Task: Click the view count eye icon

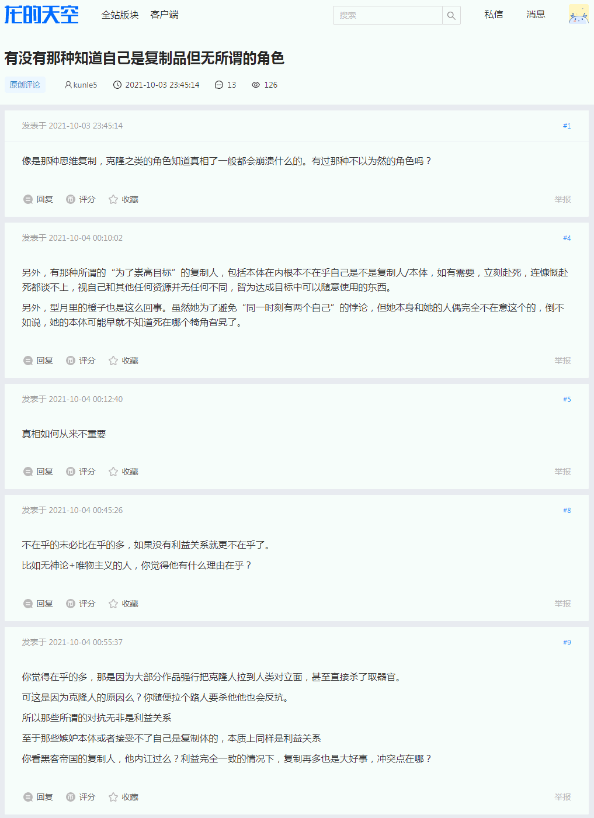Action: click(256, 85)
